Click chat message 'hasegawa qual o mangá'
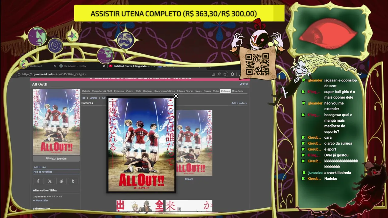Image resolution: width=388 pixels, height=218 pixels. pyautogui.click(x=338, y=123)
